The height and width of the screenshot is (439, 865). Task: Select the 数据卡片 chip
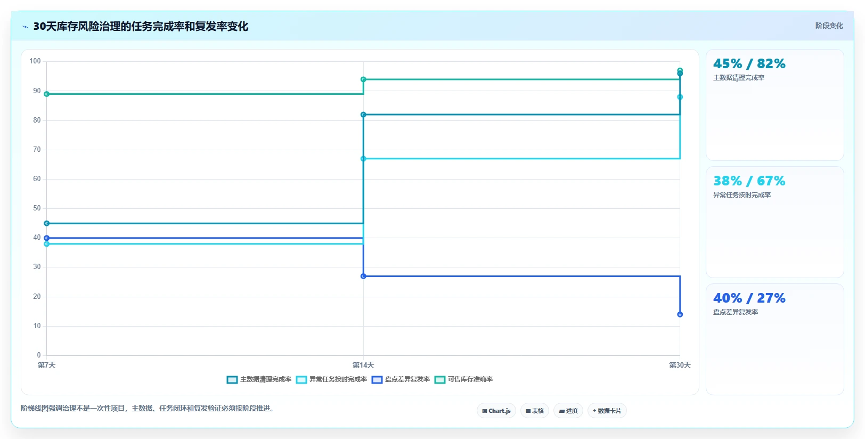[x=607, y=411]
